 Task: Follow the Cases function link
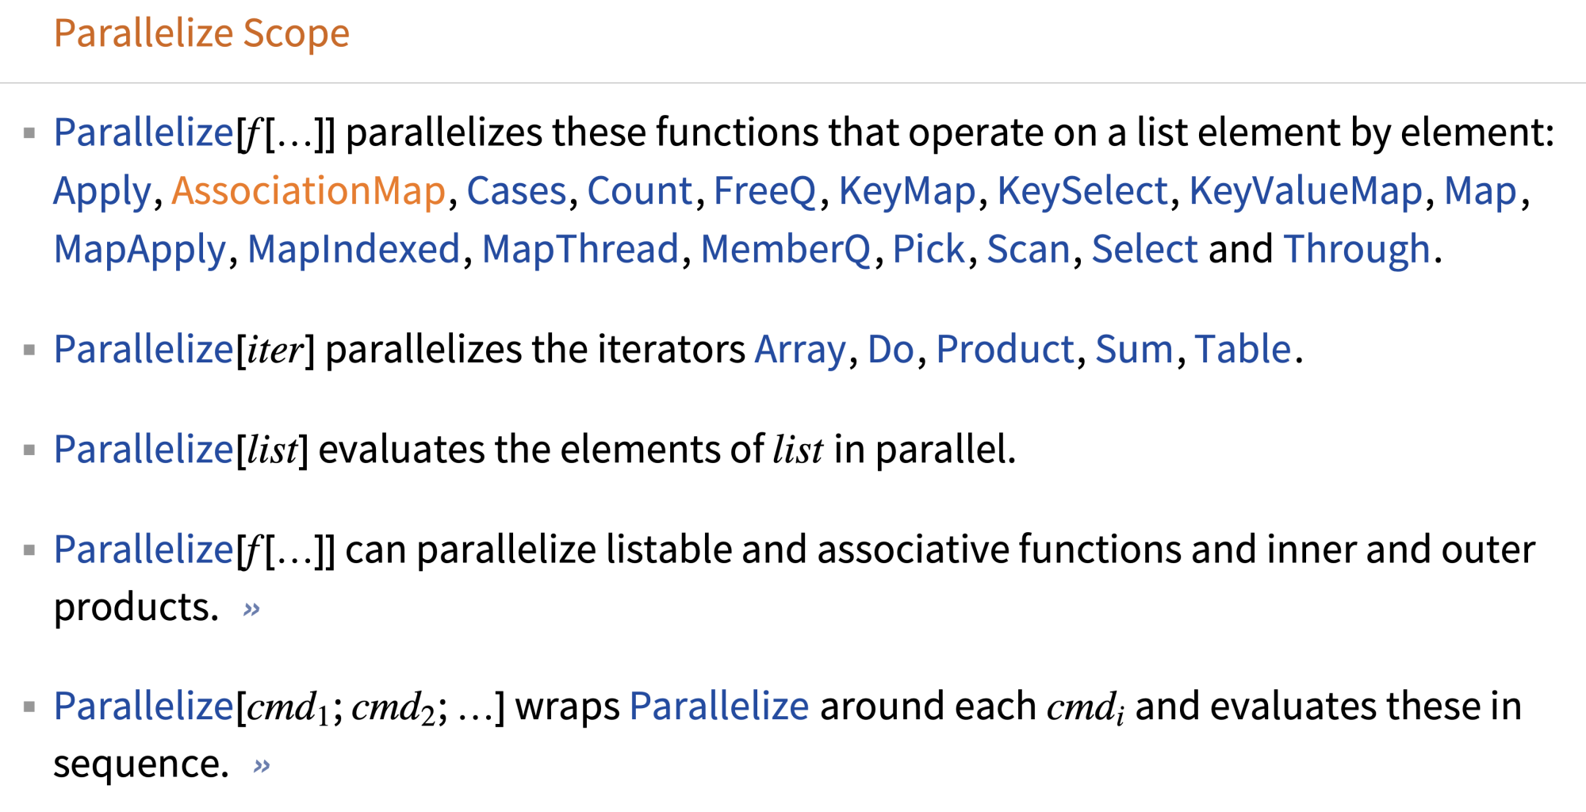tap(516, 191)
